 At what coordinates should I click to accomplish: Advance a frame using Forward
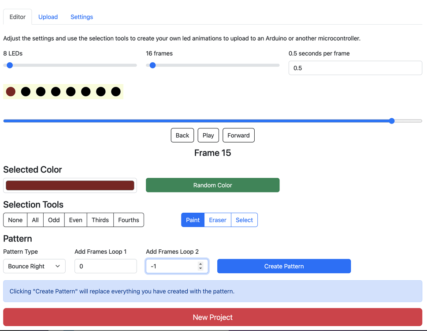click(x=238, y=135)
